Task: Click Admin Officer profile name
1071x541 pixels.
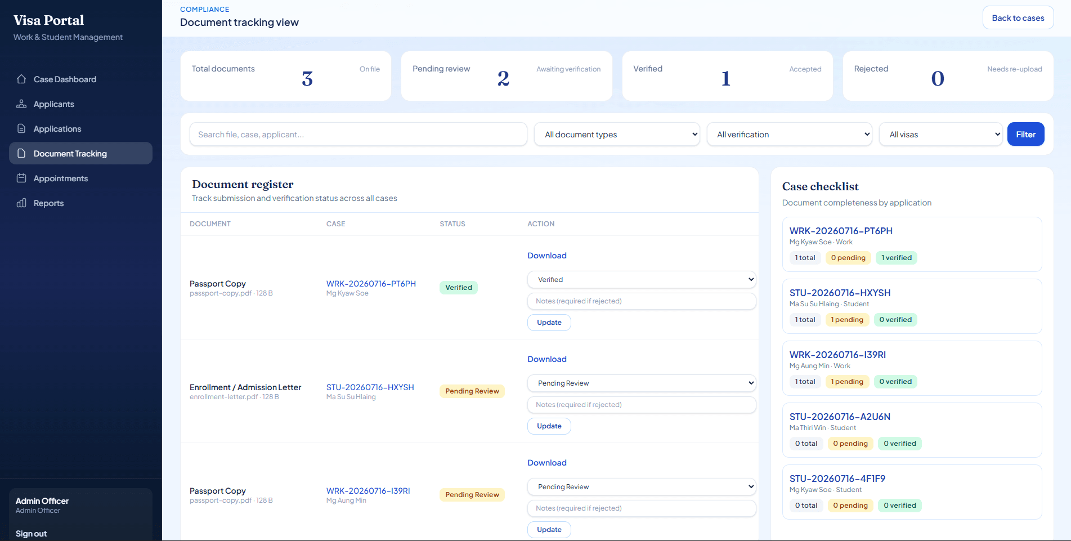Action: [42, 501]
